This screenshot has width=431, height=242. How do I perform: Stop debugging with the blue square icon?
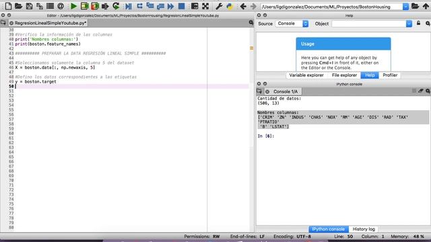pyautogui.click(x=181, y=6)
